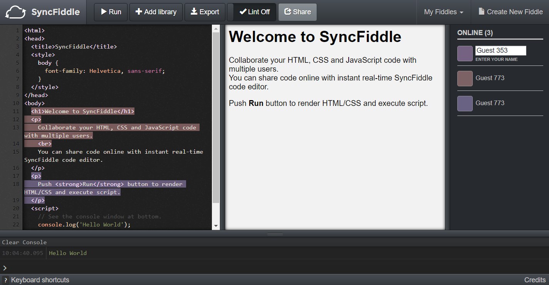Viewport: 549px width, 285px height.
Task: Click line number 20 in gutter
Action: point(16,208)
